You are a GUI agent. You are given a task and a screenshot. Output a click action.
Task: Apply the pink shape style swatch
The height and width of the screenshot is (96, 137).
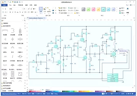tap(93, 9)
